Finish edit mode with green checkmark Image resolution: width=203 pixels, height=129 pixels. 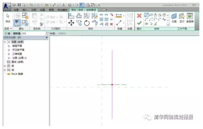pyautogui.click(x=139, y=23)
